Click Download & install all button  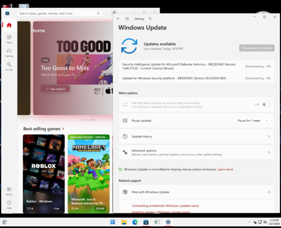[257, 48]
